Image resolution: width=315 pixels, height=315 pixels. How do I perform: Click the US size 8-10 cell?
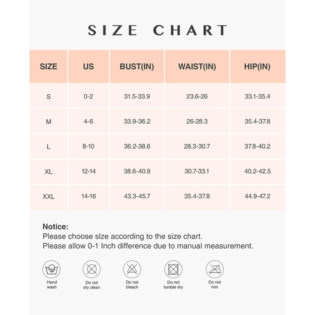point(89,146)
